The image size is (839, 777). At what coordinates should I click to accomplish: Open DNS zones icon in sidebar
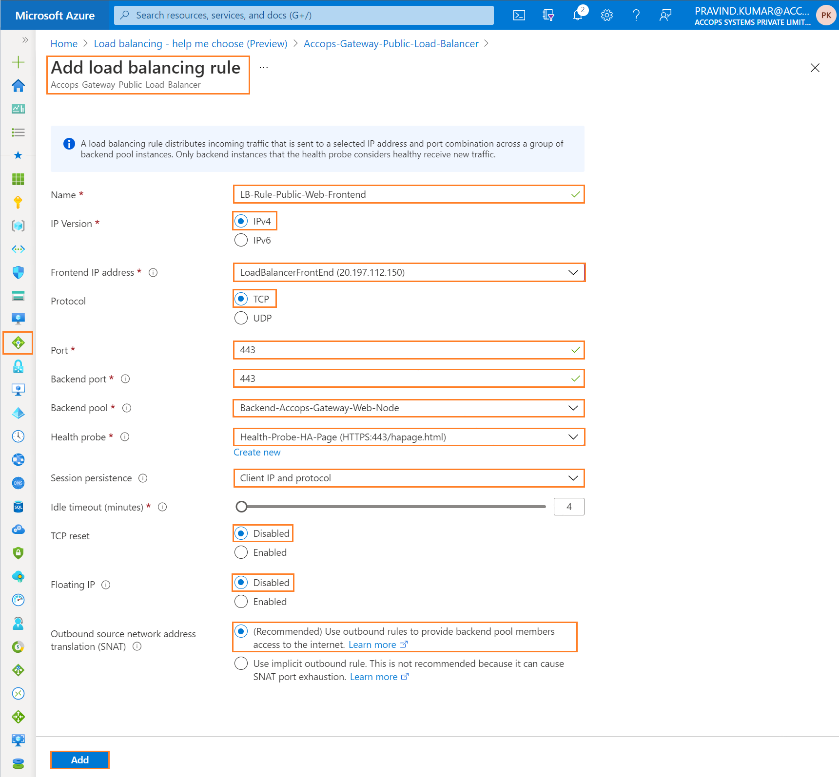[x=18, y=483]
